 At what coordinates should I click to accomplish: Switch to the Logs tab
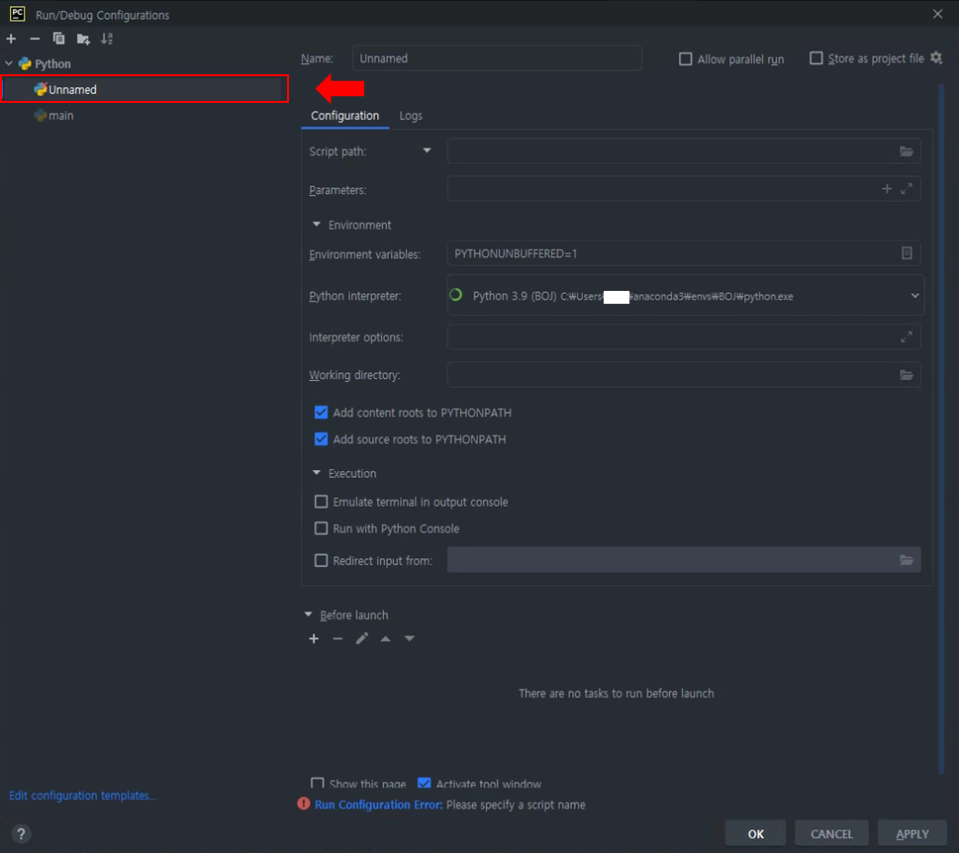[x=411, y=116]
